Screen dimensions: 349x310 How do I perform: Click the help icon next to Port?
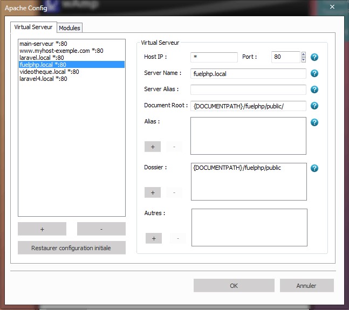[314, 57]
